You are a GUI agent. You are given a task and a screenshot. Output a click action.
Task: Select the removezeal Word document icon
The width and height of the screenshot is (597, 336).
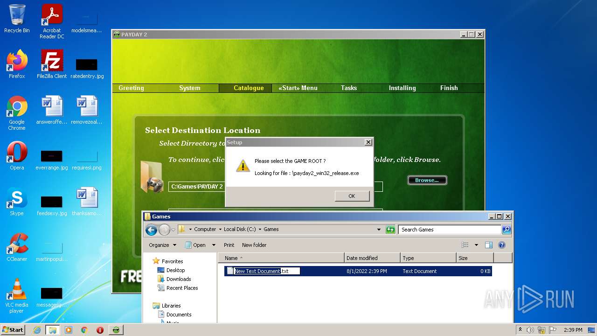[x=87, y=110]
